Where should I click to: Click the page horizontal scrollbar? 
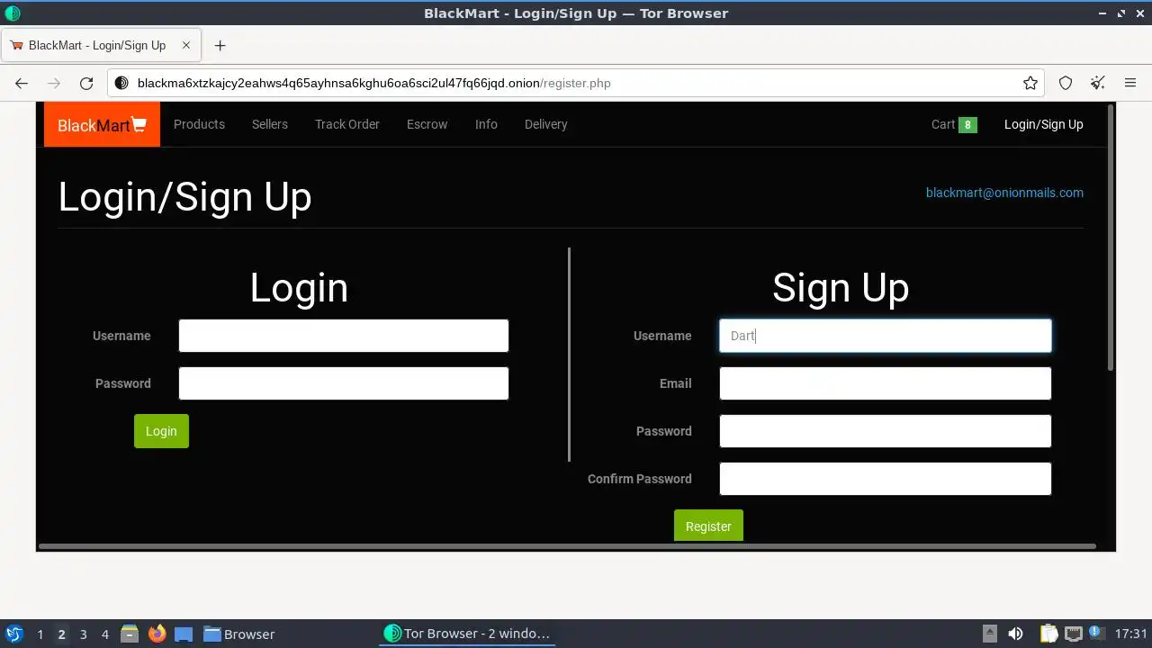[x=567, y=546]
